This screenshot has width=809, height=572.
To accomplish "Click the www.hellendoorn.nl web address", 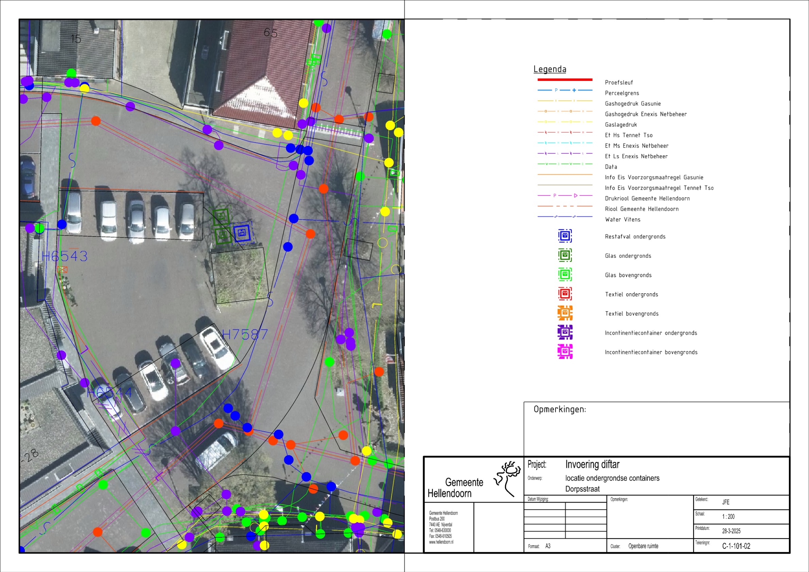I will [x=441, y=542].
